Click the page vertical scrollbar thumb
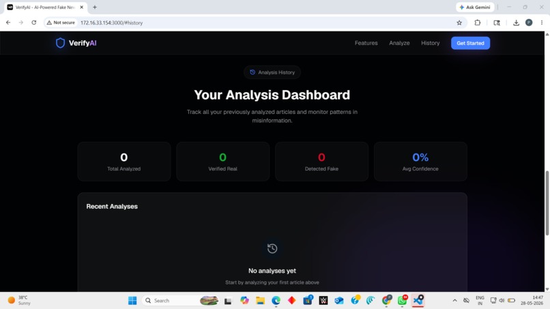 point(547,203)
